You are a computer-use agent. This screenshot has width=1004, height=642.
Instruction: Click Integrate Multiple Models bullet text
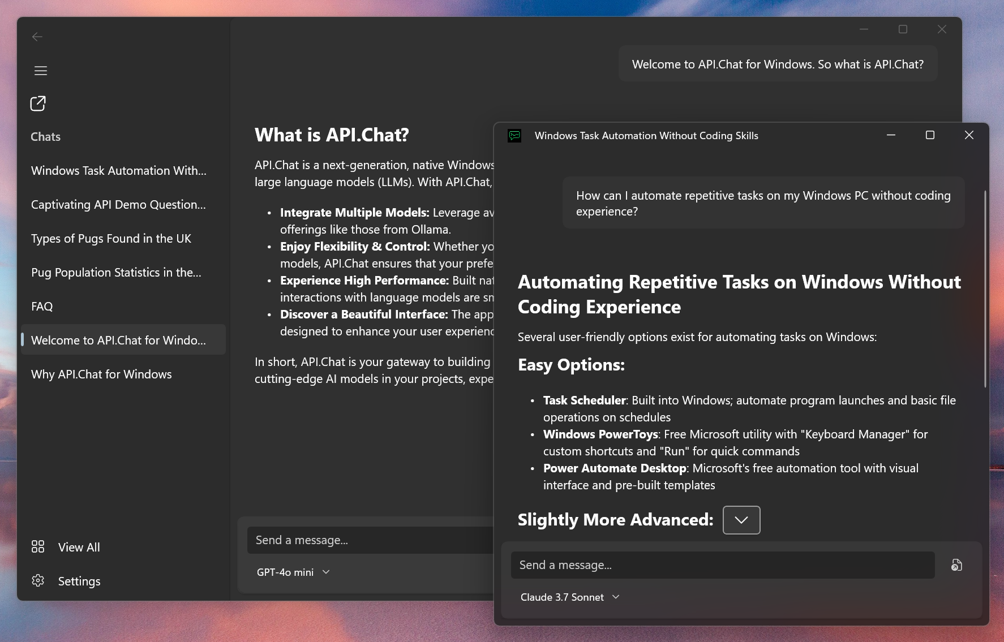click(x=387, y=221)
